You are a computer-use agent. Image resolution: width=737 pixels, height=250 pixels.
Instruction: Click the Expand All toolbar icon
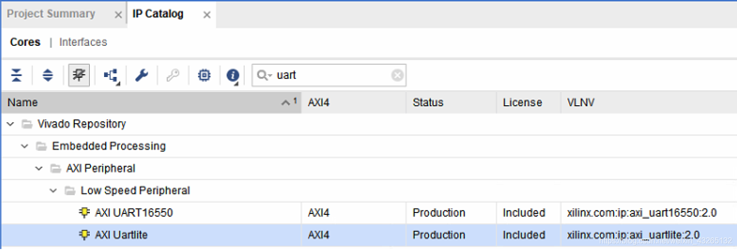[x=47, y=75]
